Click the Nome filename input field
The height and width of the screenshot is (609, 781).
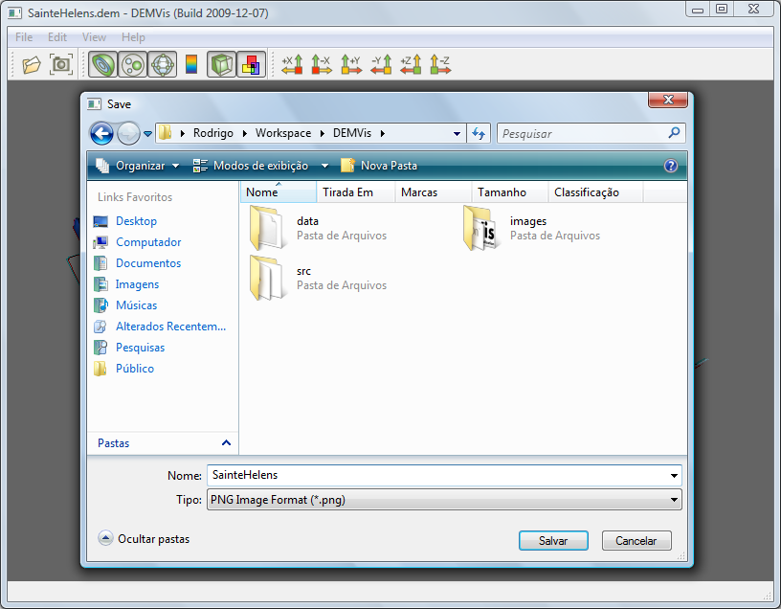point(435,475)
